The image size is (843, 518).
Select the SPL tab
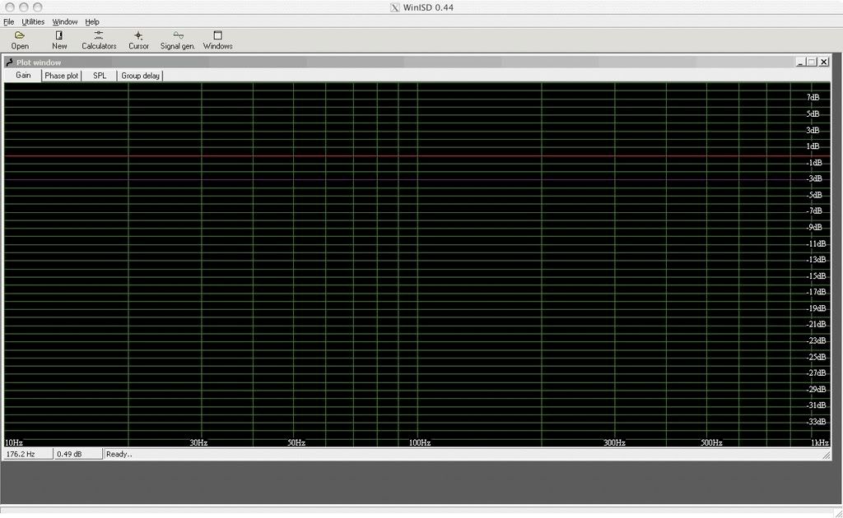click(x=100, y=76)
